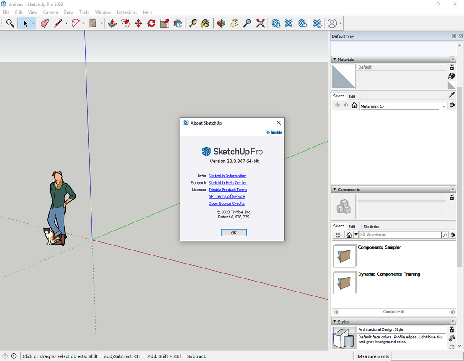Select the Pan hand tool
464x361 pixels.
[234, 23]
